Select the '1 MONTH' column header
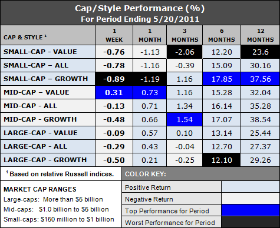The height and width of the screenshot is (228, 280). pyautogui.click(x=150, y=35)
